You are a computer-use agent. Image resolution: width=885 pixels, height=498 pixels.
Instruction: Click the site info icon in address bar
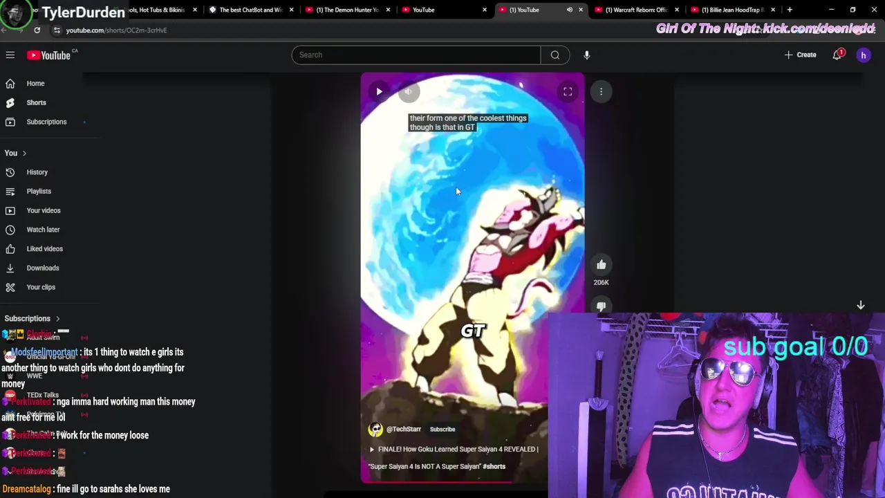pyautogui.click(x=57, y=30)
